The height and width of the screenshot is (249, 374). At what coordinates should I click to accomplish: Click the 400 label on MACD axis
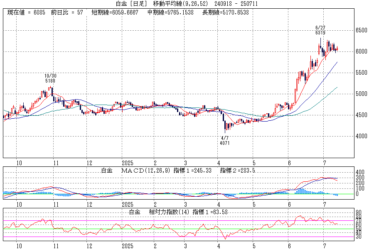[359, 172]
